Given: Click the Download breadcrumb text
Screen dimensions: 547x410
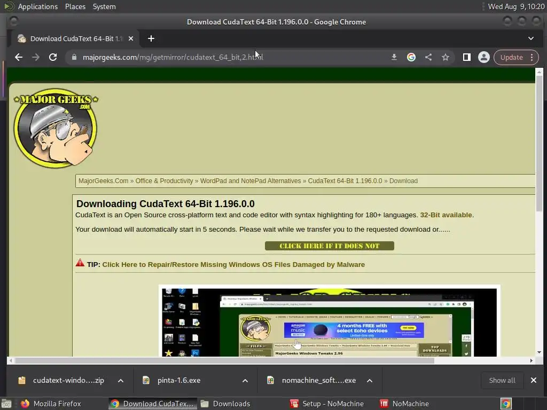Looking at the screenshot, I should tap(403, 181).
